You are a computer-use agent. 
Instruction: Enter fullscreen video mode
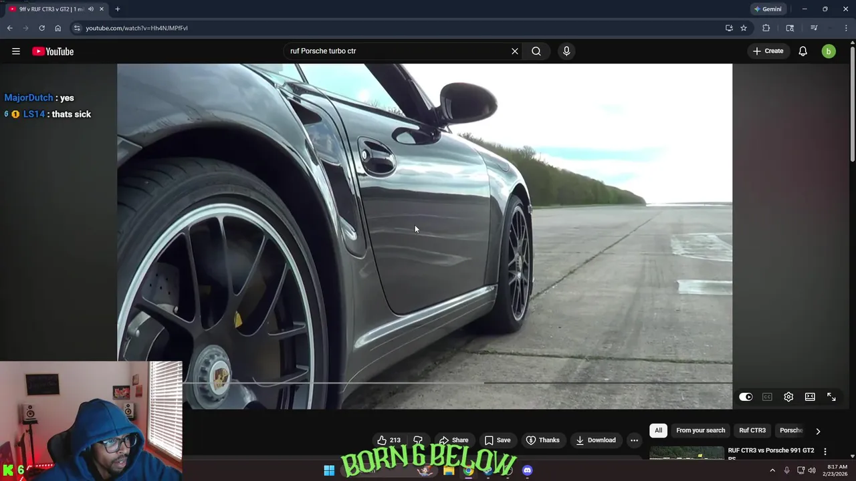(x=831, y=397)
